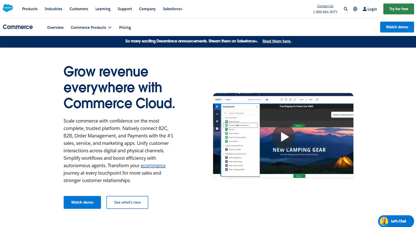The width and height of the screenshot is (416, 227).
Task: Click the Login person icon
Action: (x=365, y=9)
